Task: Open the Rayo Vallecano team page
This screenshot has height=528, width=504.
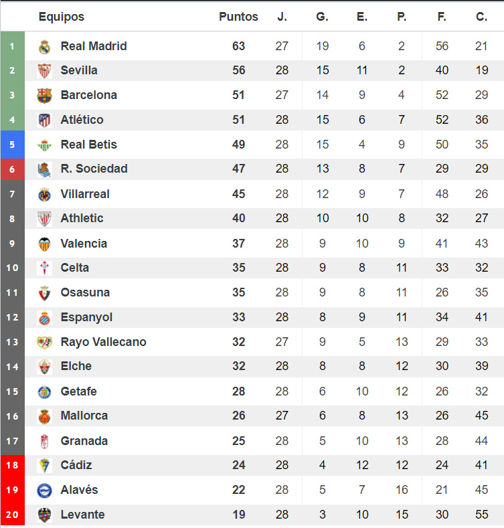Action: [x=103, y=342]
